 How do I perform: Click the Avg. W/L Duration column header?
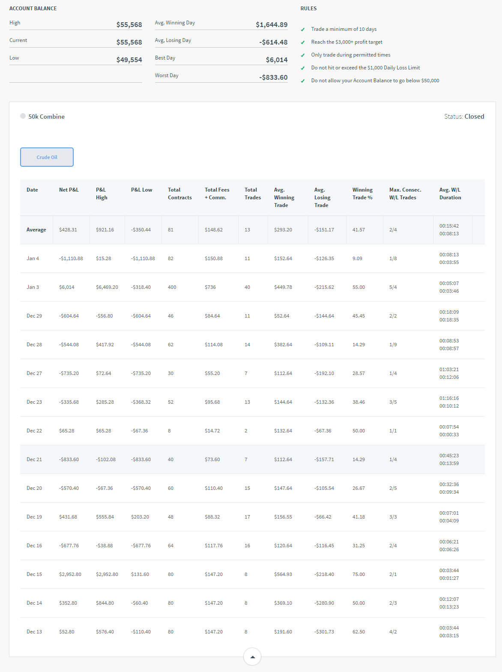coord(450,194)
